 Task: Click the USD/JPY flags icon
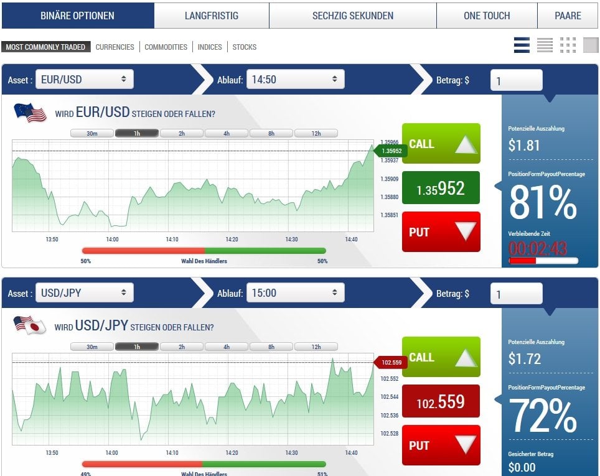(30, 325)
